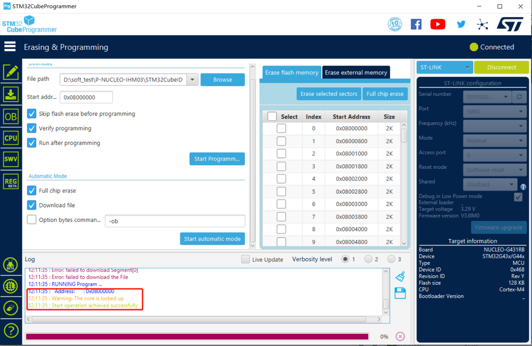Image resolution: width=532 pixels, height=346 pixels.
Task: Open the hamburger main menu
Action: (10, 46)
